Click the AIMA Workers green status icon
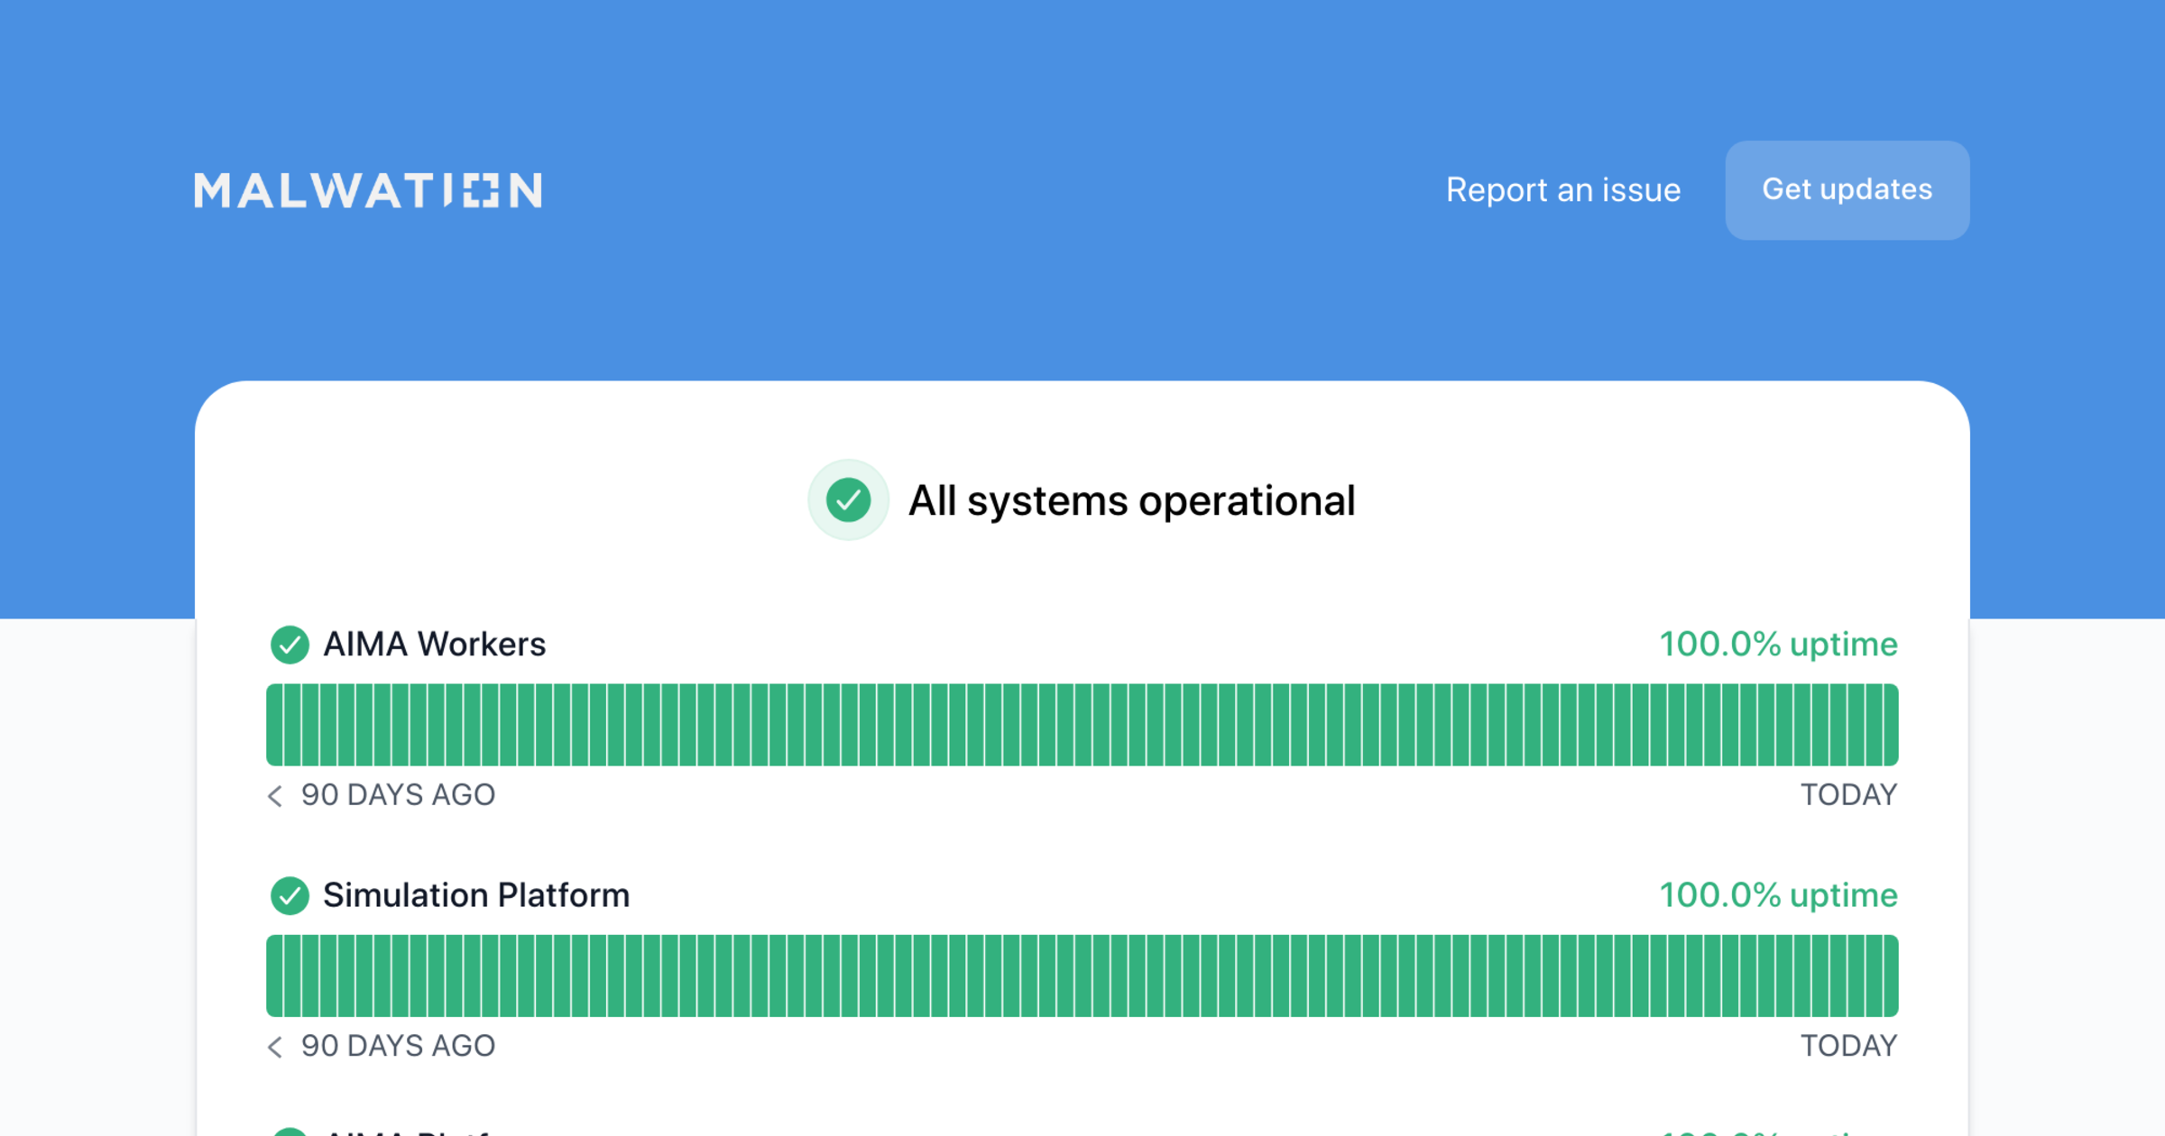The image size is (2165, 1136). [x=290, y=645]
